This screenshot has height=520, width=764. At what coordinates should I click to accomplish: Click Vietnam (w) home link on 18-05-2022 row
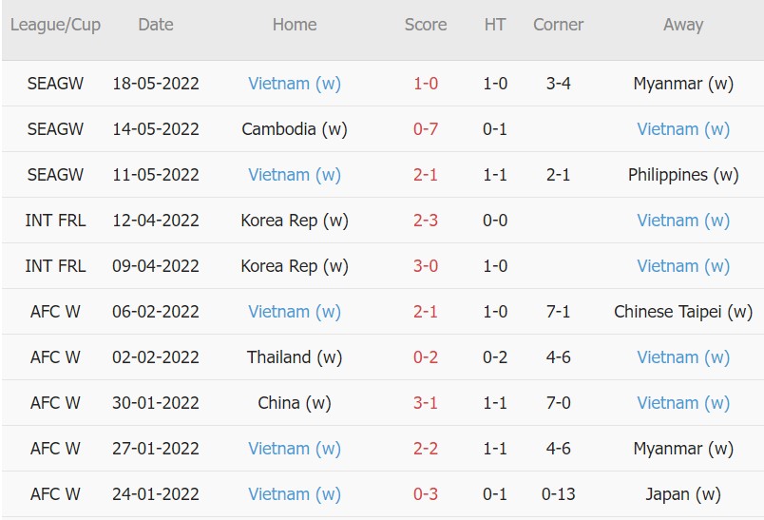(294, 84)
